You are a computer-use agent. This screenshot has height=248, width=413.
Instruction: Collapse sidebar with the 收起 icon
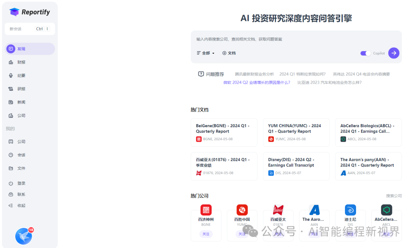point(11,206)
